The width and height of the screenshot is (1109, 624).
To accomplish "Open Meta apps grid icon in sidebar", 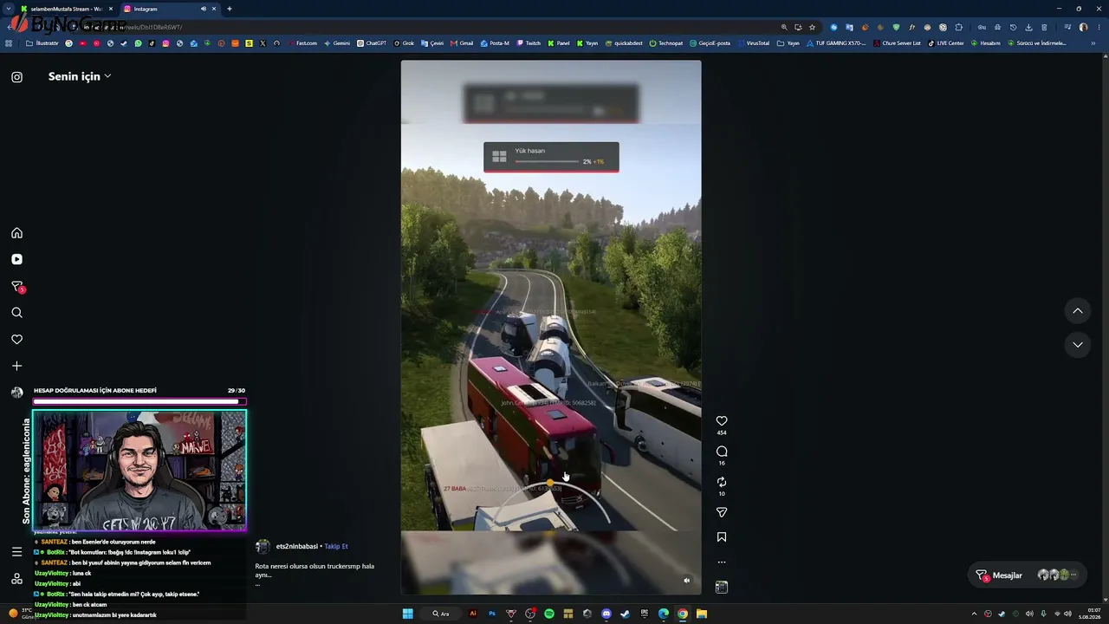I will 16,579.
